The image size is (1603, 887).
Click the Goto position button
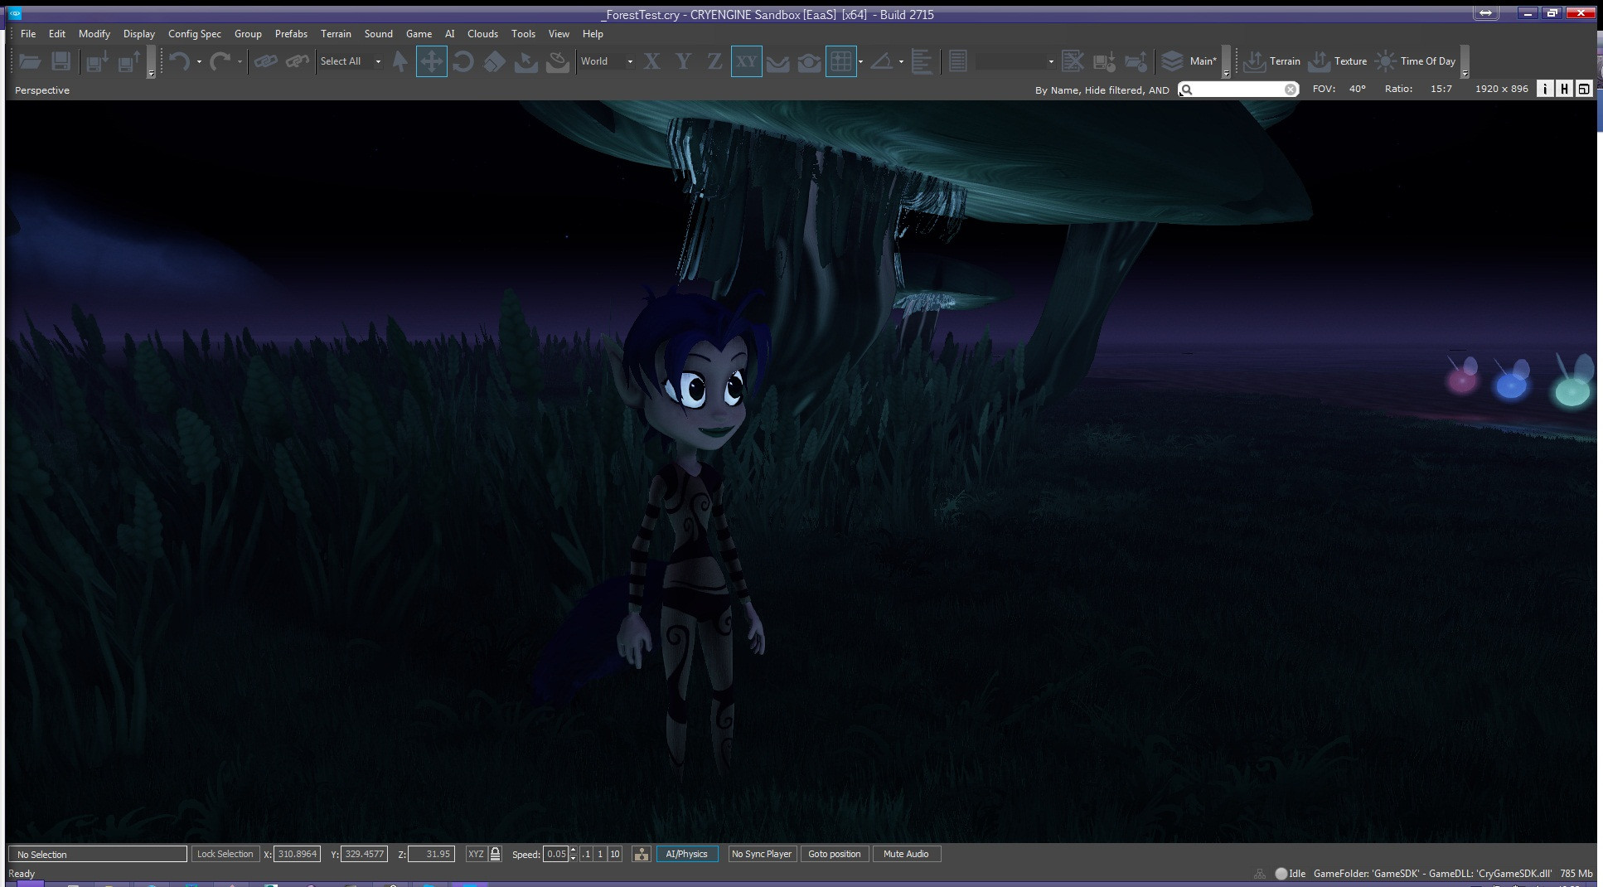point(834,854)
